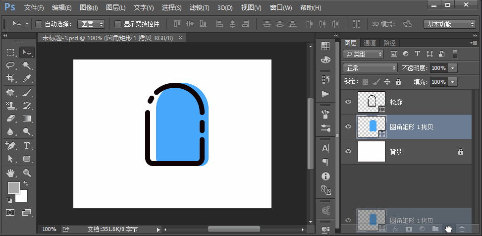This screenshot has height=236, width=482.
Task: Open the 滤镜(T) menu
Action: pyautogui.click(x=199, y=8)
